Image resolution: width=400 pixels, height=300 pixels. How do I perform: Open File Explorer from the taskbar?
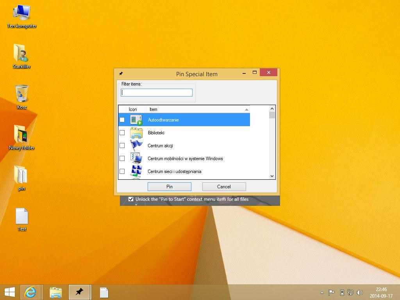(56, 292)
